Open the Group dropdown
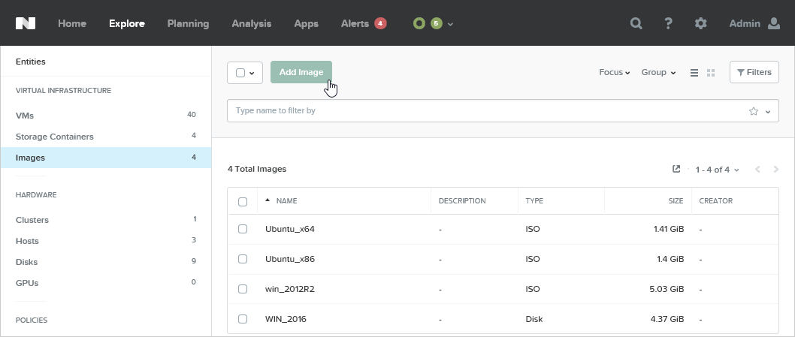This screenshot has height=337, width=795. (x=658, y=73)
